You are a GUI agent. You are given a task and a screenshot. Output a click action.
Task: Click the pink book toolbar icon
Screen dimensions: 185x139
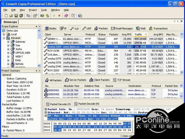[66, 16]
